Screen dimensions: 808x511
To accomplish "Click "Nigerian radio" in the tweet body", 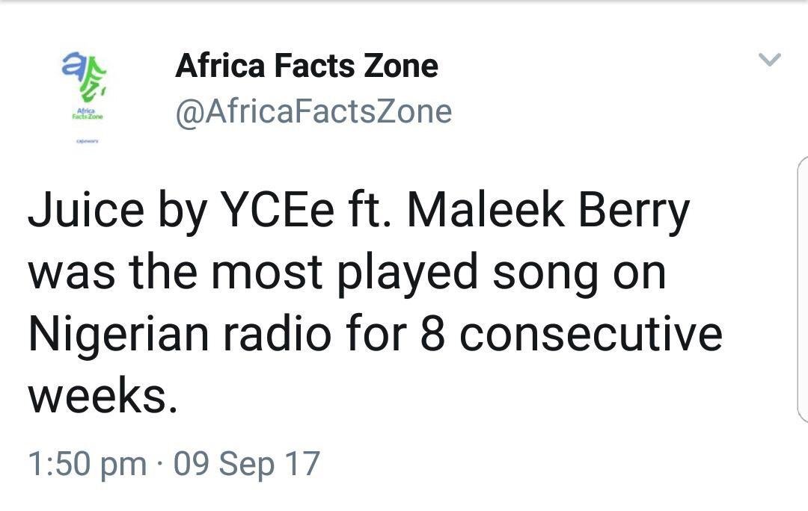I will click(180, 334).
